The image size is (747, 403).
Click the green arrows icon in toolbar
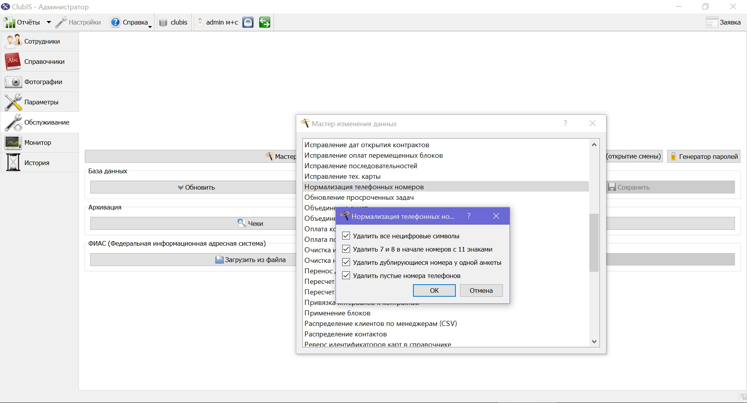[265, 22]
